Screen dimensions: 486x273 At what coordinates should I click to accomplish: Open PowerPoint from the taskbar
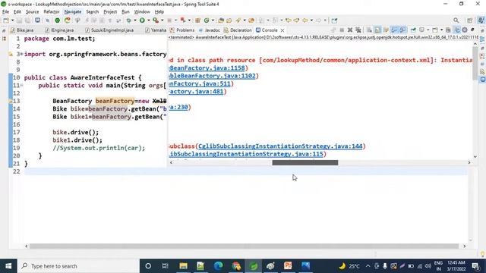point(288,266)
